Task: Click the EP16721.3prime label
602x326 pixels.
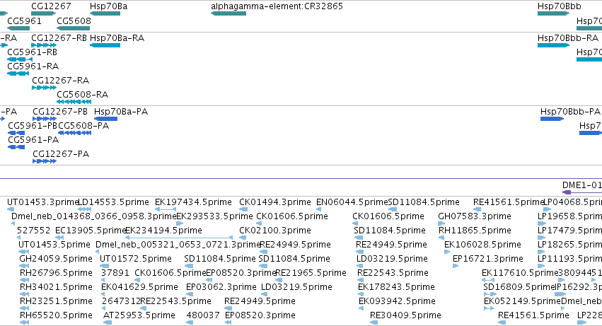Action: pyautogui.click(x=488, y=259)
